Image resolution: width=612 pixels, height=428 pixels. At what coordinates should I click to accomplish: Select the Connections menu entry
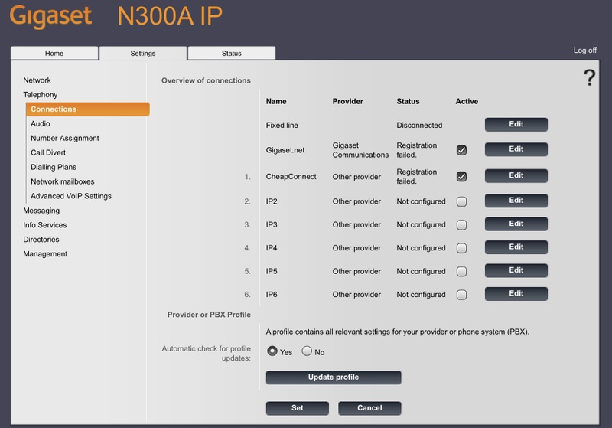(x=88, y=109)
